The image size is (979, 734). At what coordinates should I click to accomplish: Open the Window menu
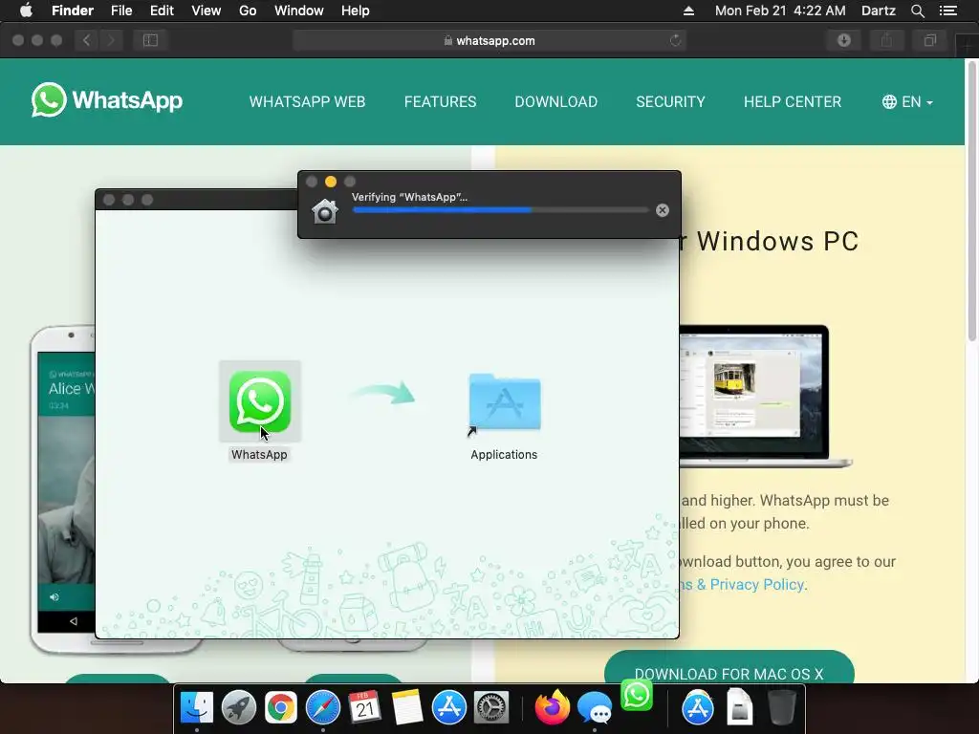299,11
